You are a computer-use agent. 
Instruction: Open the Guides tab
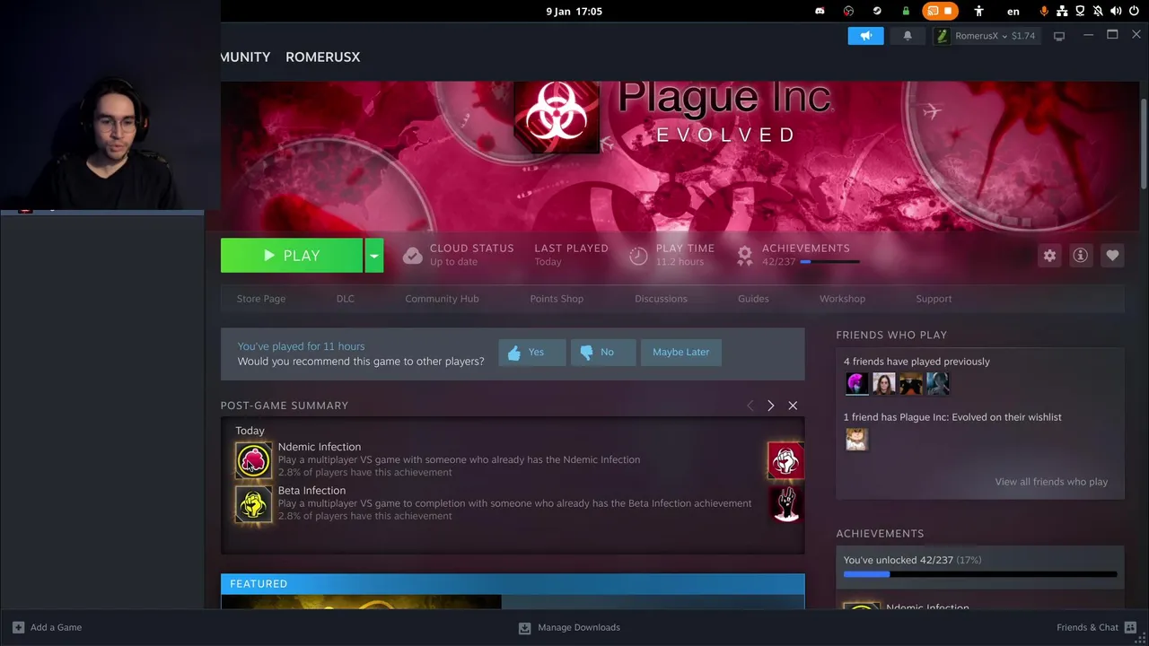pyautogui.click(x=753, y=299)
